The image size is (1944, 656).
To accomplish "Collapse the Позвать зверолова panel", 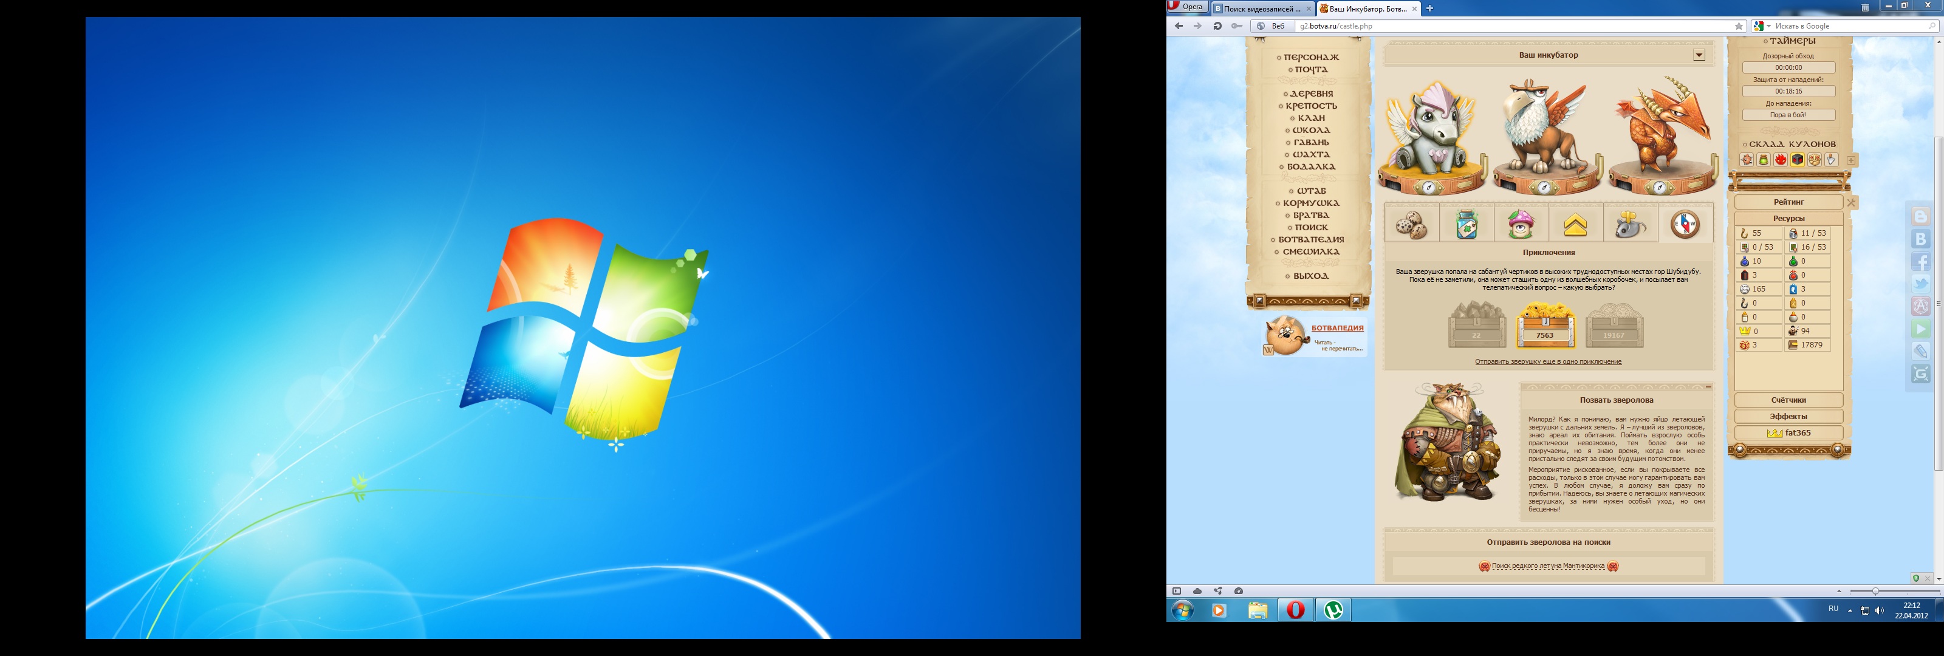I will [1708, 386].
